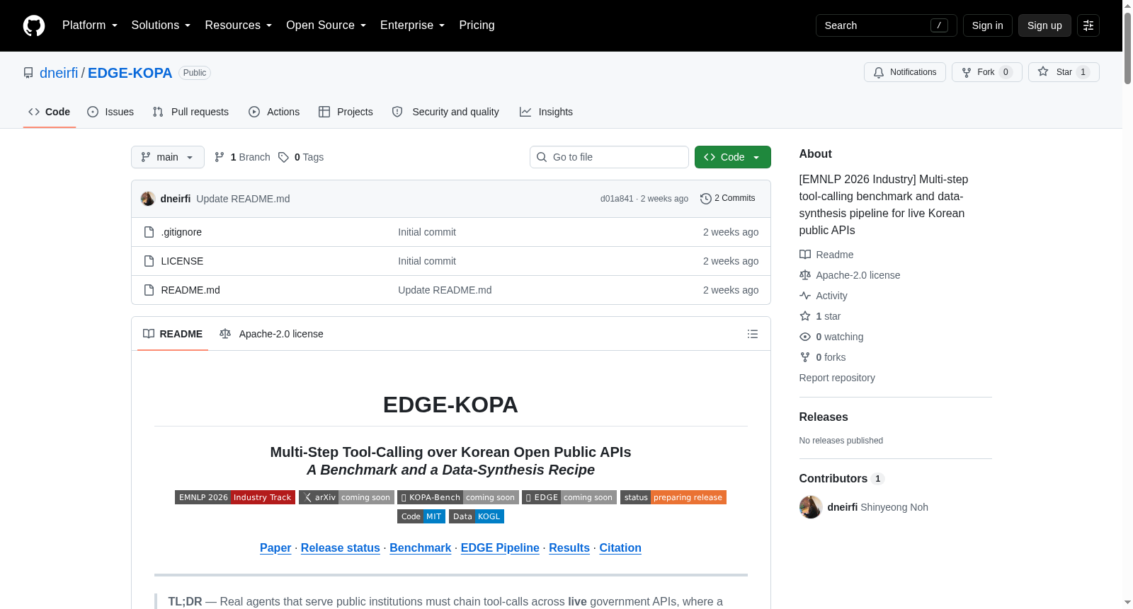Open the GitHub homepage logo
The height and width of the screenshot is (609, 1133).
(34, 25)
